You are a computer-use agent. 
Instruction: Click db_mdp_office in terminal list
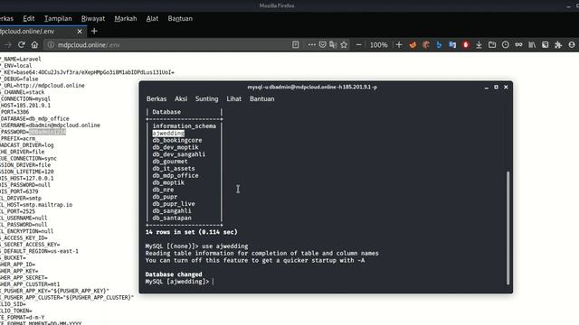[176, 175]
